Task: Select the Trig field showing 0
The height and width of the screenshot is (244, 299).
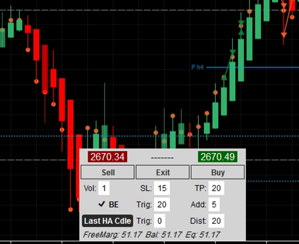Action: coord(159,221)
